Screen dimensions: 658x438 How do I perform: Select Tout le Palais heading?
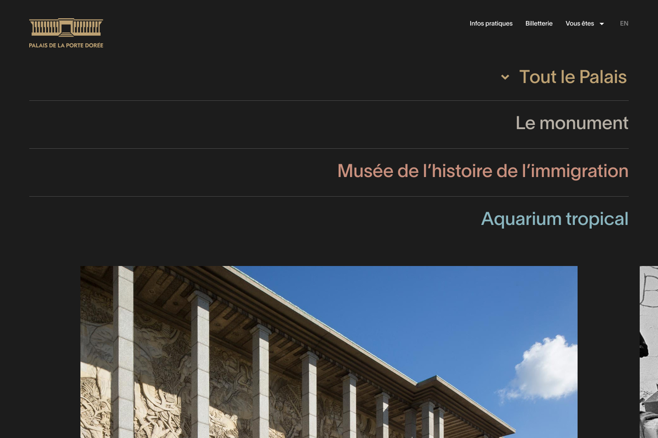pyautogui.click(x=573, y=77)
